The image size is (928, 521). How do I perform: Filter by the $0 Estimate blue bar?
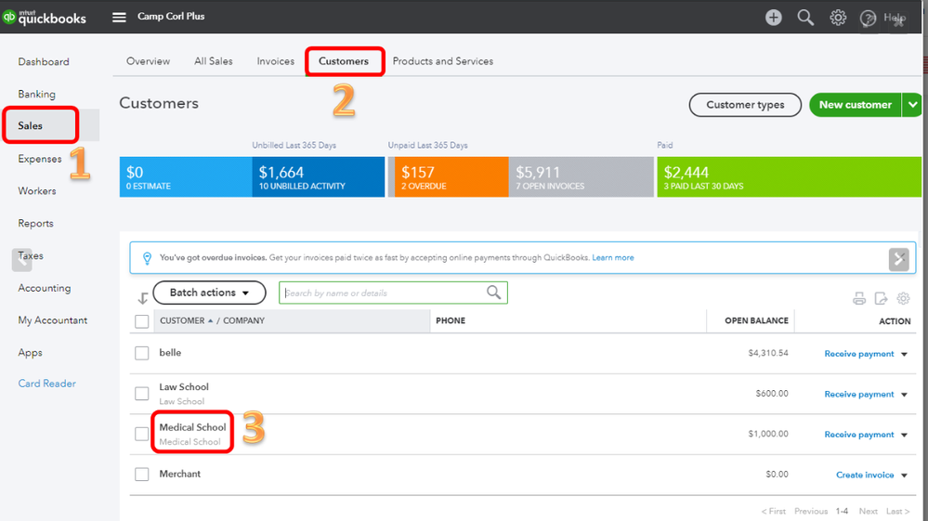[x=186, y=176]
